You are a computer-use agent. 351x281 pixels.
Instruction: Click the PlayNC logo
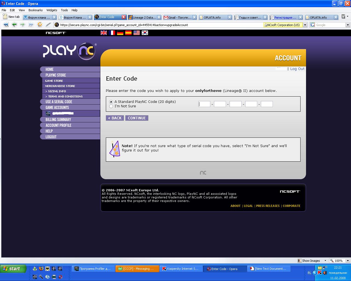pyautogui.click(x=69, y=51)
